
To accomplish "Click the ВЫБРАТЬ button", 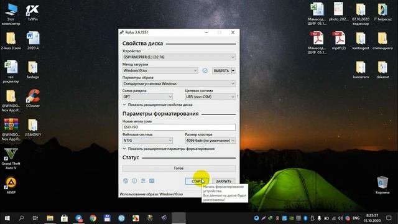I will click(x=221, y=70).
